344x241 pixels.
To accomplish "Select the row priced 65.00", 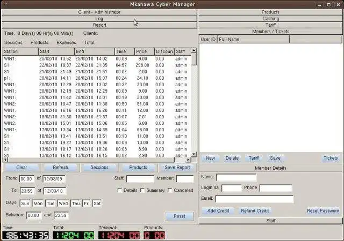I will pos(97,130).
